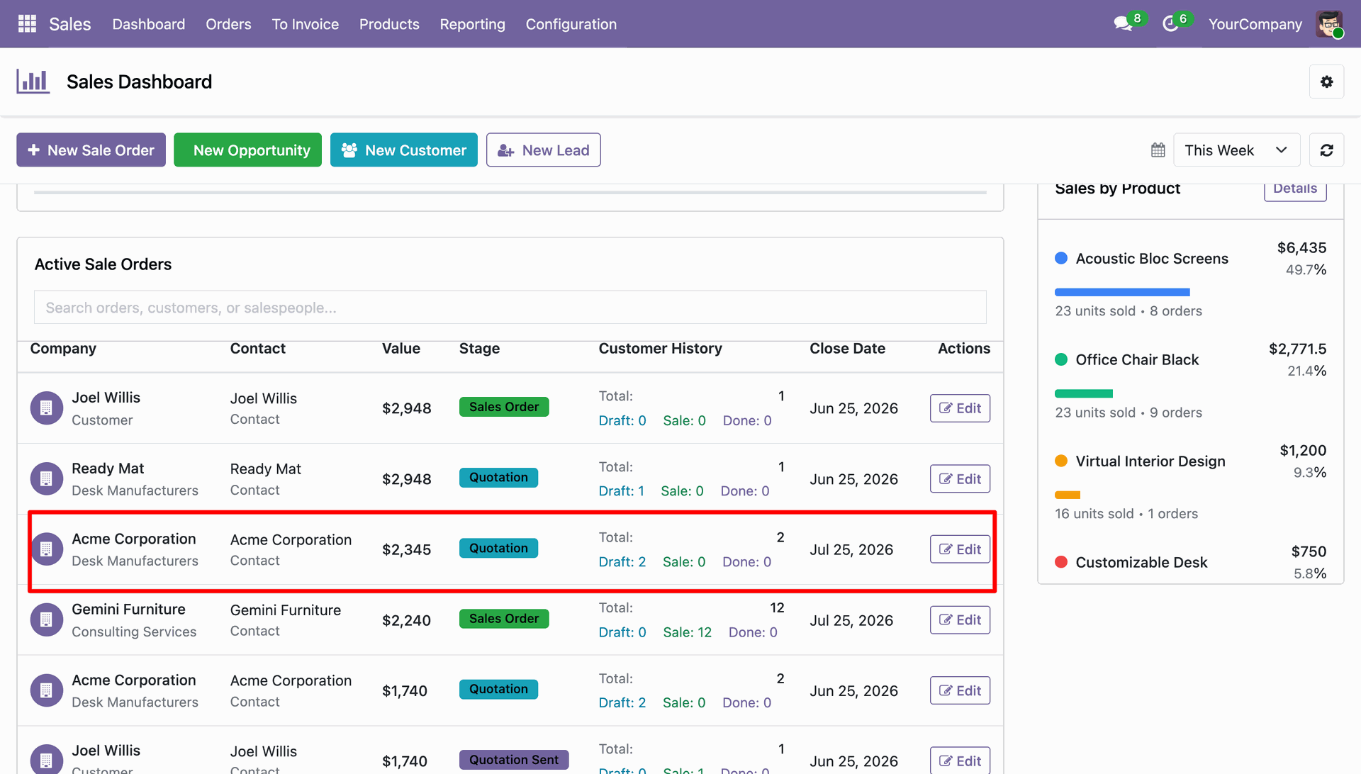Create a New Sale Order
Image resolution: width=1361 pixels, height=774 pixels.
pos(91,150)
